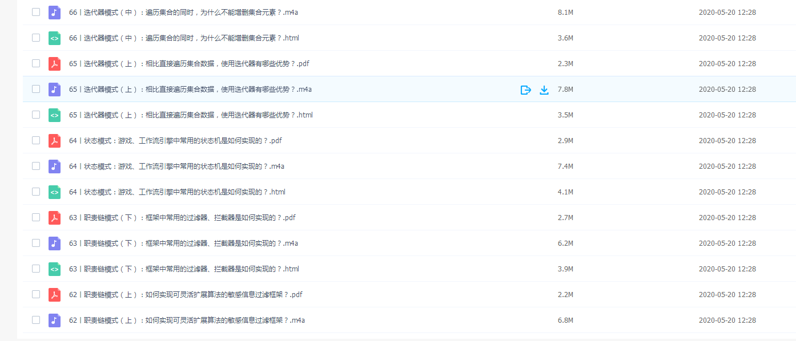This screenshot has width=796, height=341.
Task: Open the file 64 状态模式 .m4a name link
Action: [x=176, y=167]
